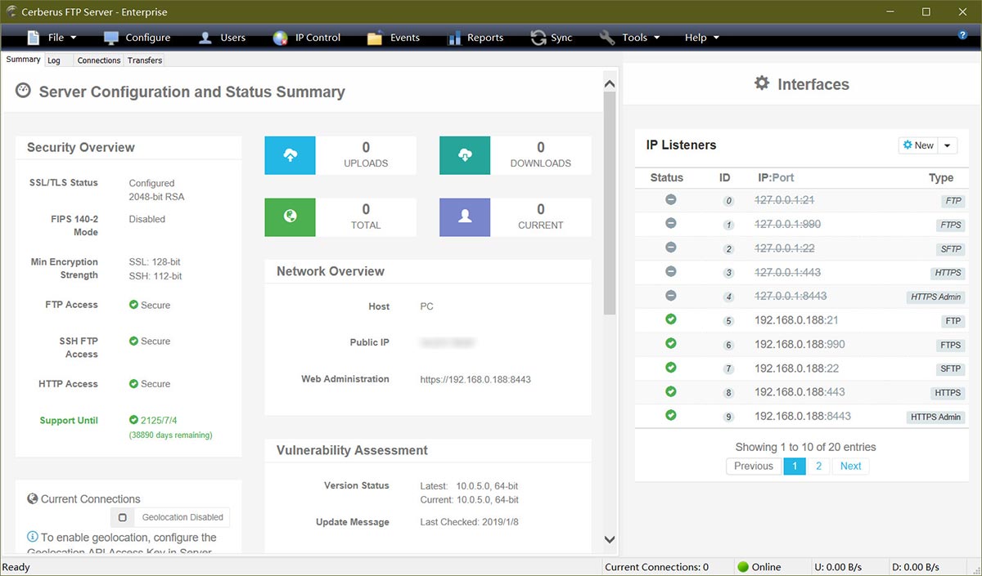Click the Total globe icon tile
Screen dimensions: 982x576
click(x=290, y=217)
